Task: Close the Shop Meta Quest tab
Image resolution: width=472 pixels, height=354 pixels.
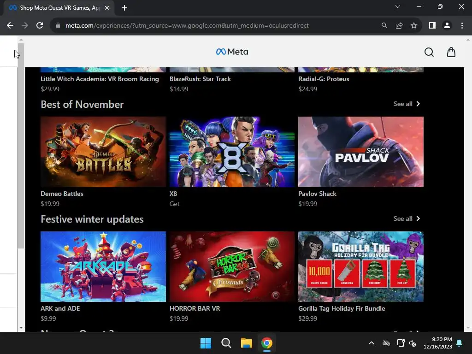Action: [107, 8]
